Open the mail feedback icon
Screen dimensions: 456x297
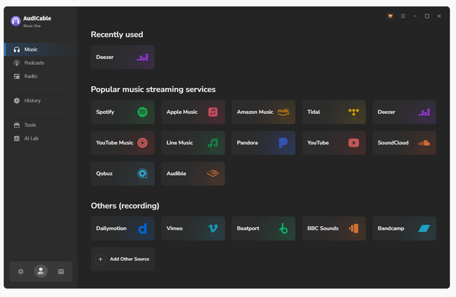[61, 272]
